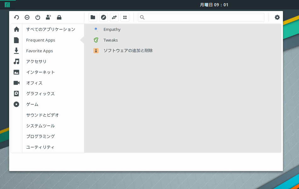Open the サウンドとビデオ category
This screenshot has width=299, height=189.
pyautogui.click(x=42, y=115)
